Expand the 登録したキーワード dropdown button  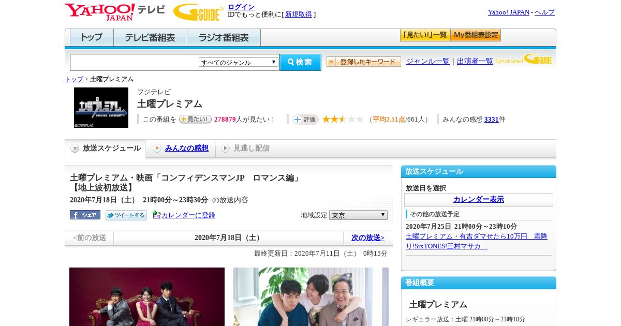[x=364, y=62]
